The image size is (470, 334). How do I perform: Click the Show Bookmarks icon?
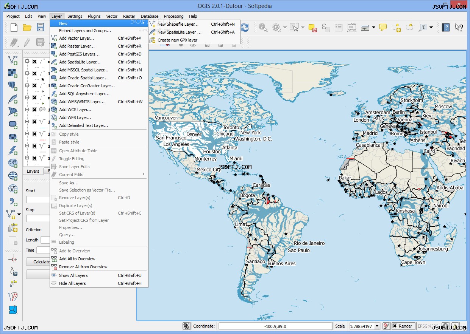pyautogui.click(x=409, y=27)
